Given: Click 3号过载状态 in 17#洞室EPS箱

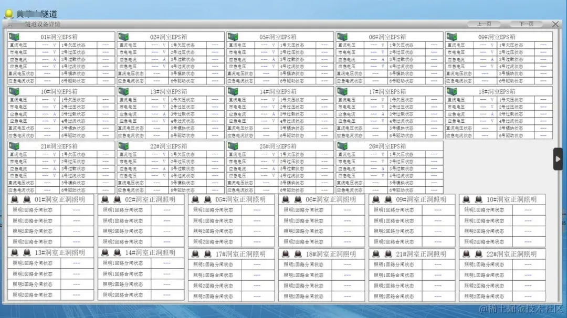Looking at the screenshot, I should pos(402,114).
